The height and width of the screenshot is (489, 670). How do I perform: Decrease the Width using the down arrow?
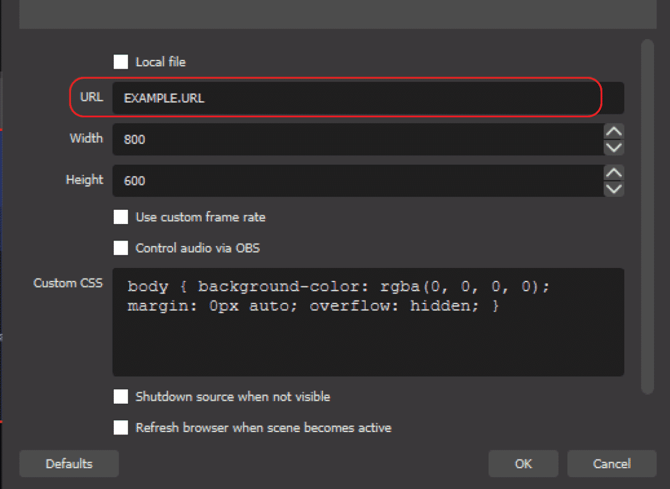[x=614, y=148]
